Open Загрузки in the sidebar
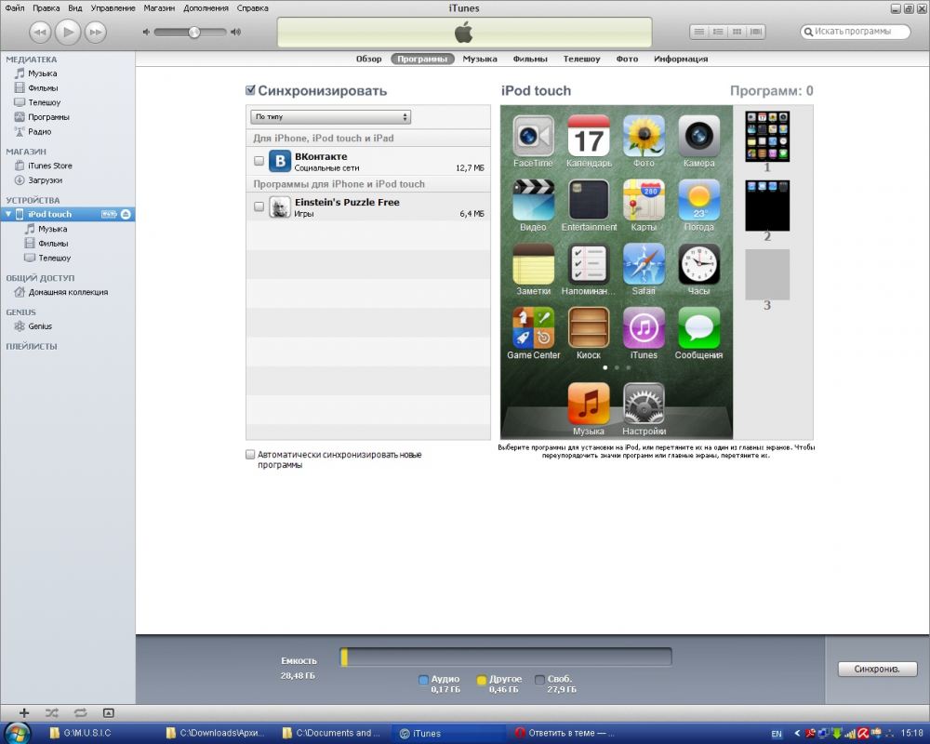The image size is (930, 744). pyautogui.click(x=45, y=180)
